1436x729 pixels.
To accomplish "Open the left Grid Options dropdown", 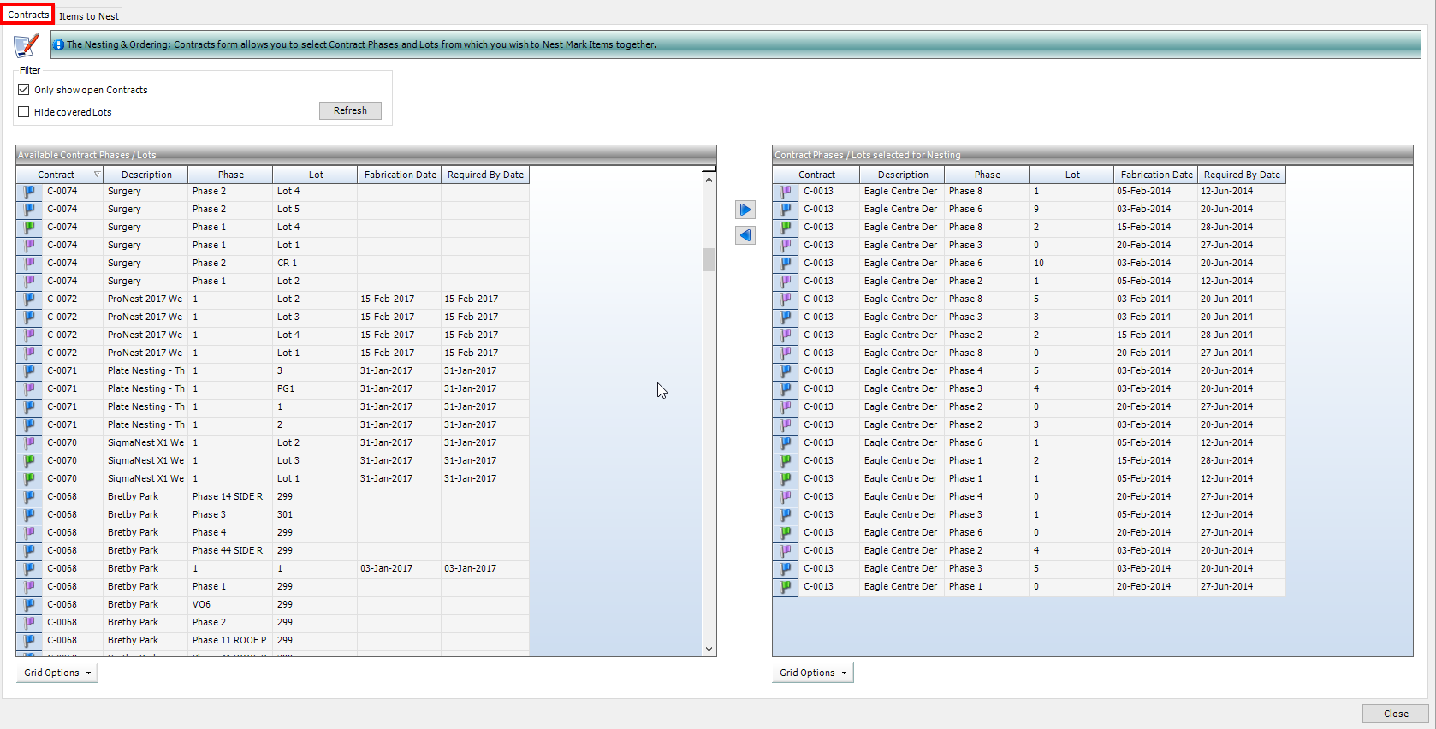I will pos(57,673).
